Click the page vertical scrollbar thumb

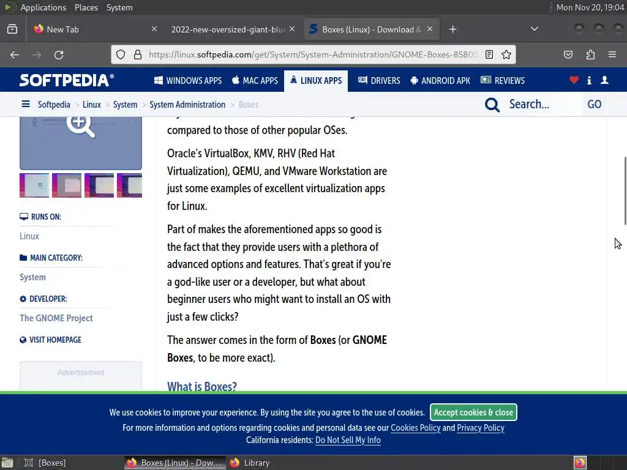point(625,191)
